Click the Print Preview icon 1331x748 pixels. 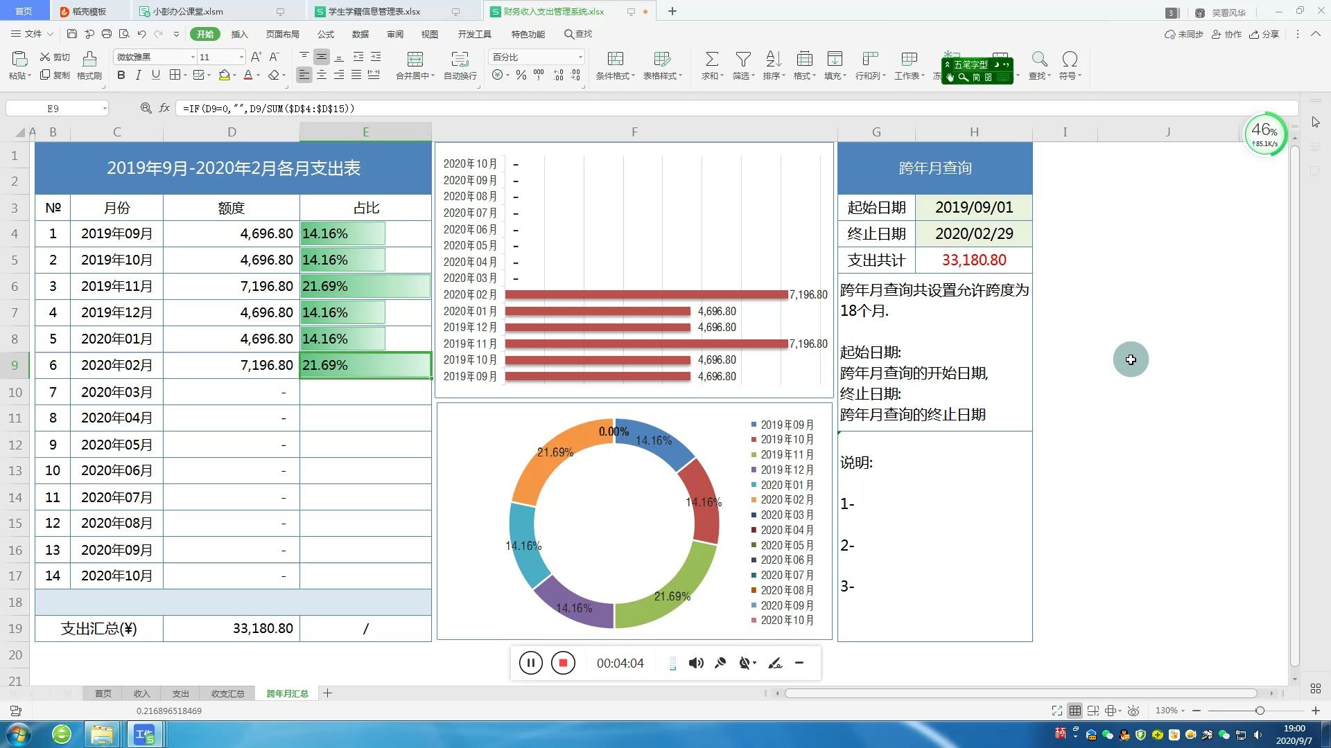tap(124, 34)
